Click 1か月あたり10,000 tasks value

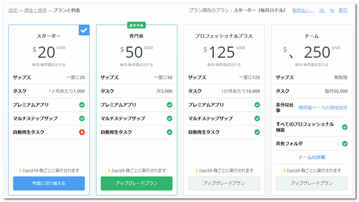tap(241, 91)
